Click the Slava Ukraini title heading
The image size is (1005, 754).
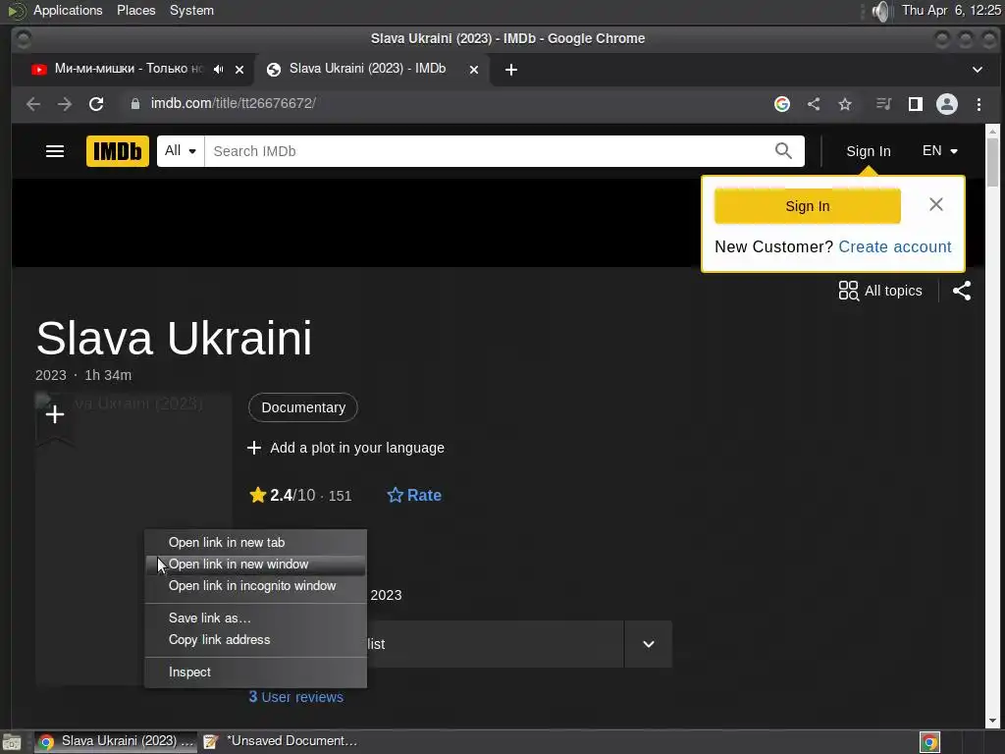coord(174,338)
